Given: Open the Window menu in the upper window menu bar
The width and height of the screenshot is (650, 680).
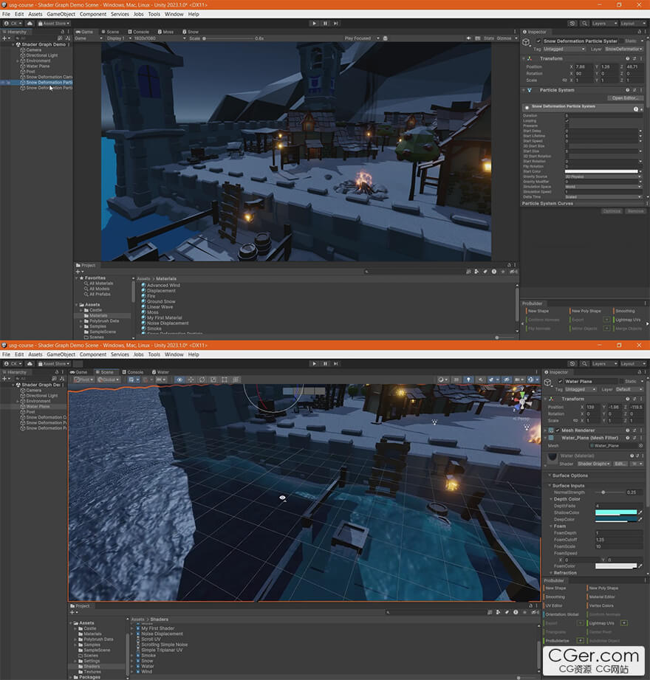Looking at the screenshot, I should [x=174, y=14].
